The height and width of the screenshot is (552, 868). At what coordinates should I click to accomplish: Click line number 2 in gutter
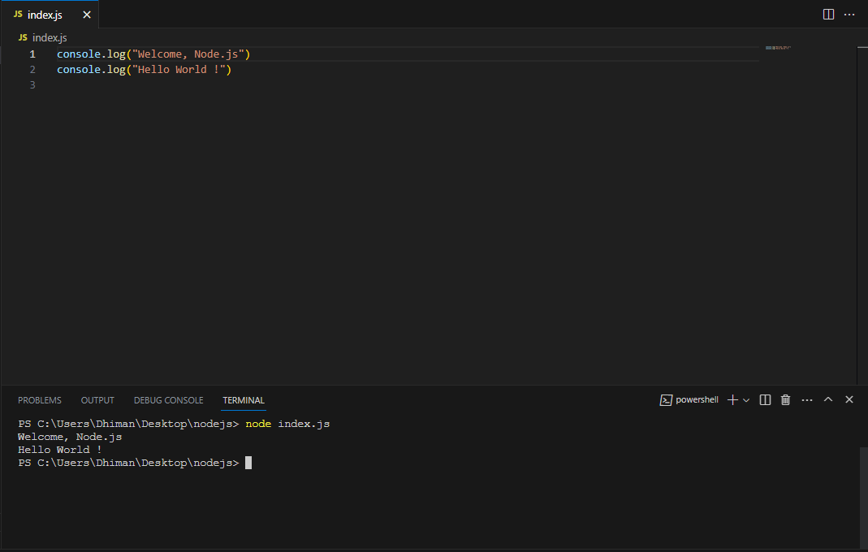32,69
